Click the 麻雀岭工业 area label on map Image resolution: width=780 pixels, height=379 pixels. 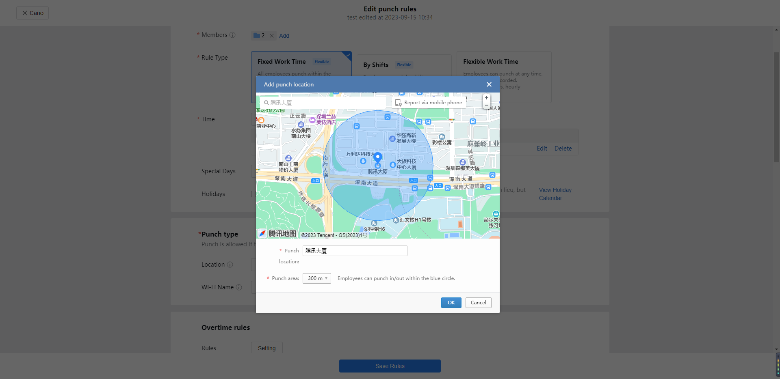(x=483, y=144)
